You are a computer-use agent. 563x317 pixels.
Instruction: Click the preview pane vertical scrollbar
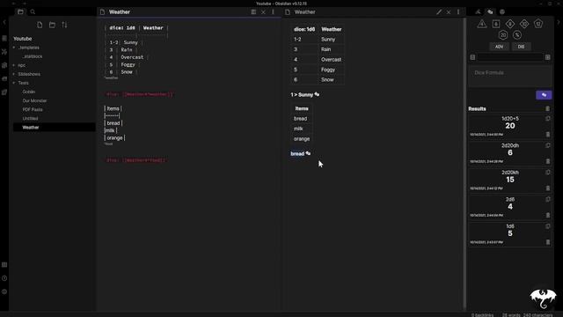pos(464,164)
